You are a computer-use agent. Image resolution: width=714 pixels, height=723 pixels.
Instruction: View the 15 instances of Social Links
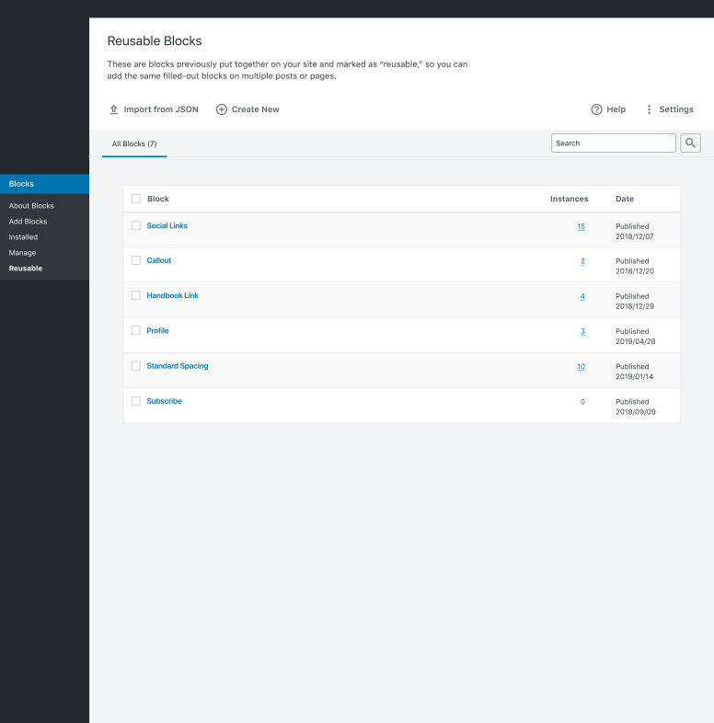pos(581,226)
